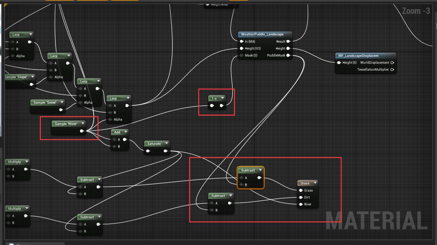Image resolution: width=437 pixels, height=245 pixels.
Task: Click the Sample 'Slope' output pin
Action: (x=31, y=84)
